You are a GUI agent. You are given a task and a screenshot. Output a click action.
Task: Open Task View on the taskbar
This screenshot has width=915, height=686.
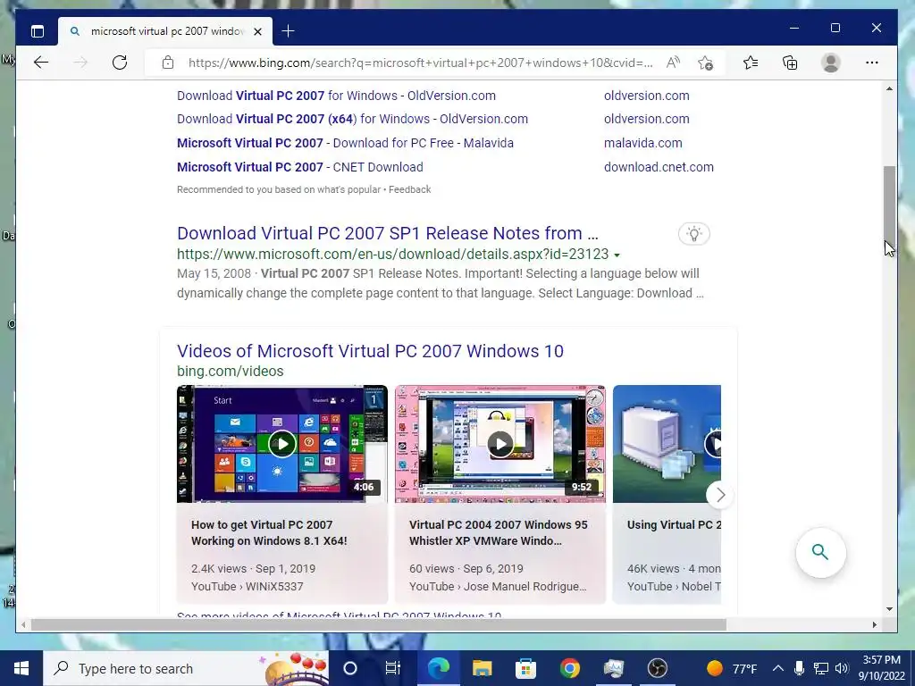393,668
